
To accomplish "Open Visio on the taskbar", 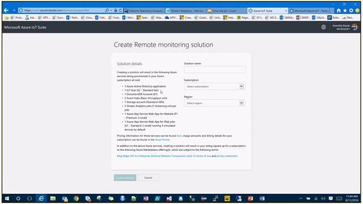I will click(x=262, y=198).
